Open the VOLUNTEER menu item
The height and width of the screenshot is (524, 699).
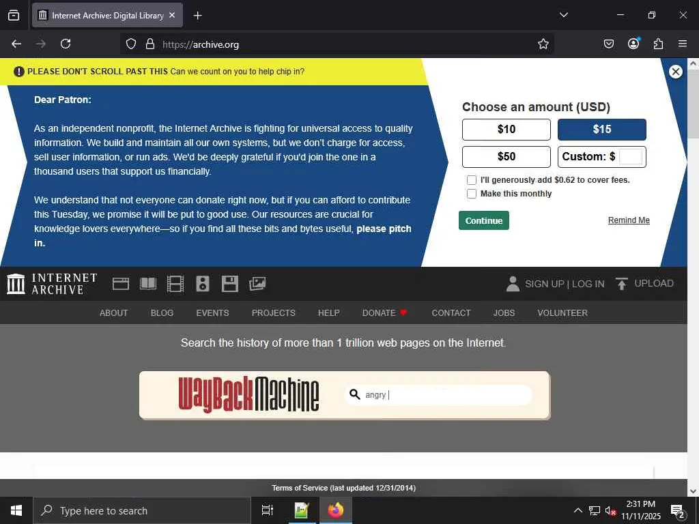point(562,313)
